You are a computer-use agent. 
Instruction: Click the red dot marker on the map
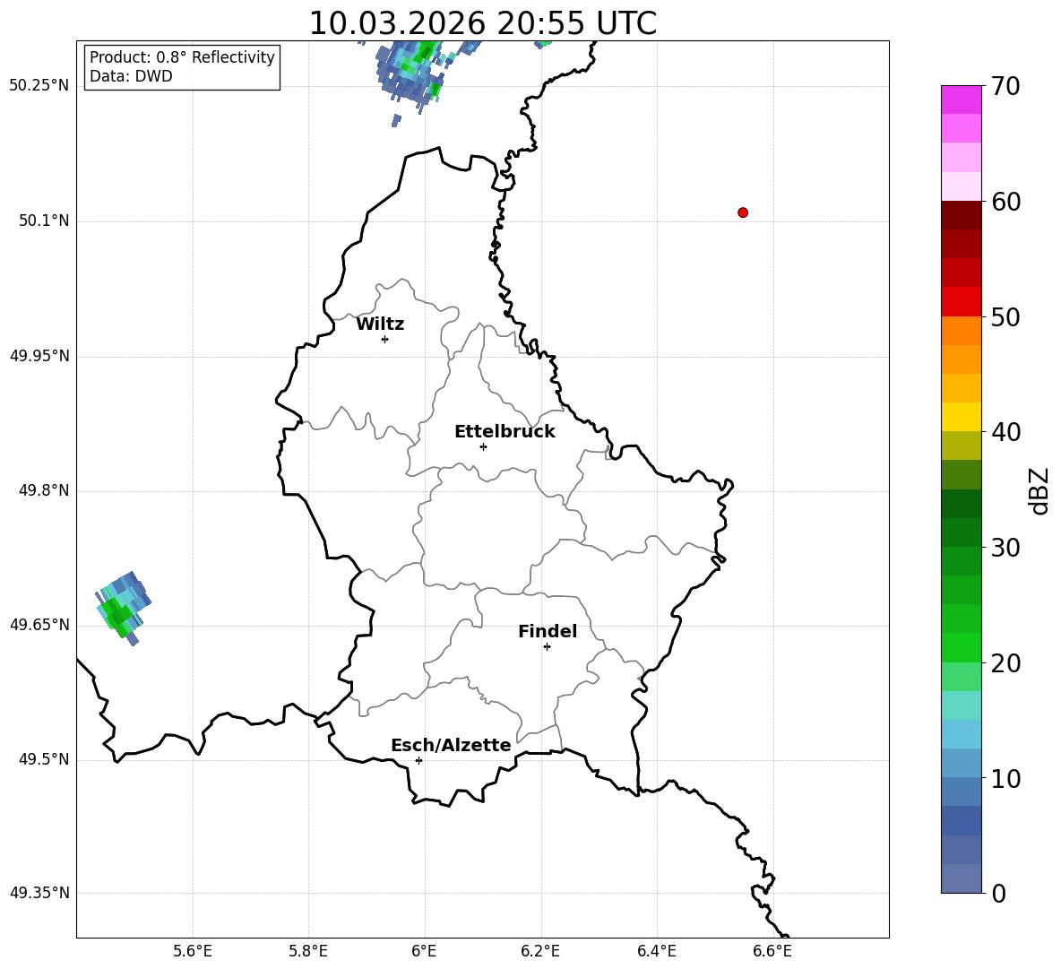click(743, 212)
